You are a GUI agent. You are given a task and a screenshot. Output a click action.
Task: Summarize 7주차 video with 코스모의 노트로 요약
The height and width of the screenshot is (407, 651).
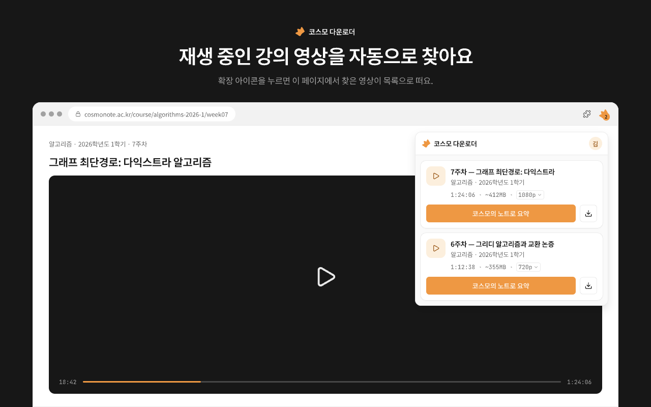501,214
